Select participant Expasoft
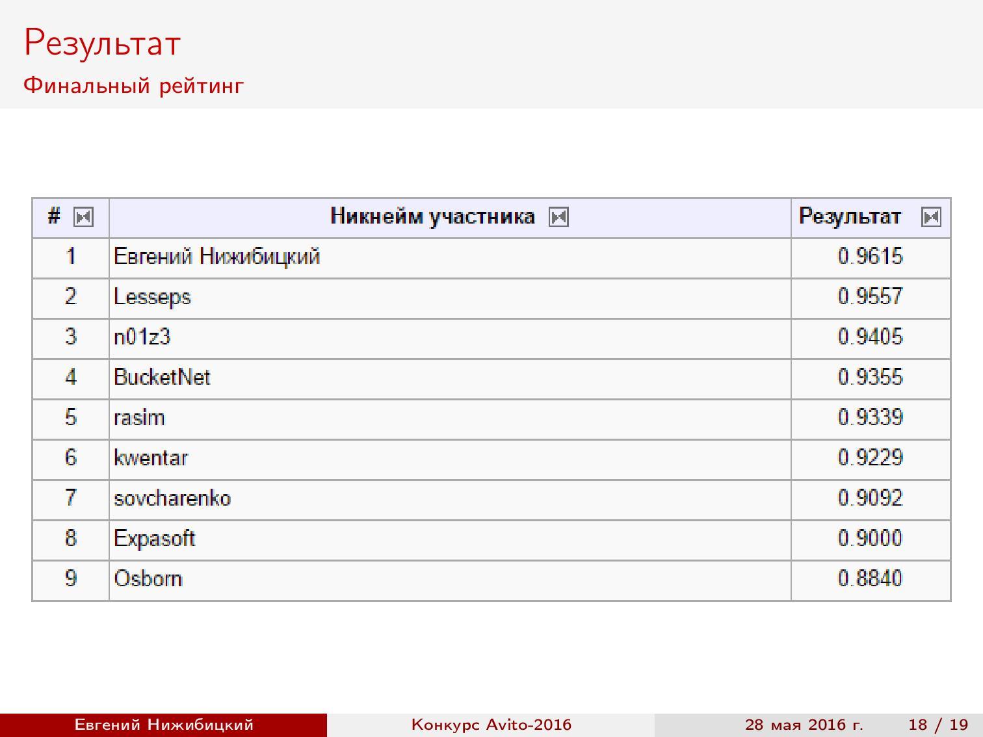 pos(155,539)
